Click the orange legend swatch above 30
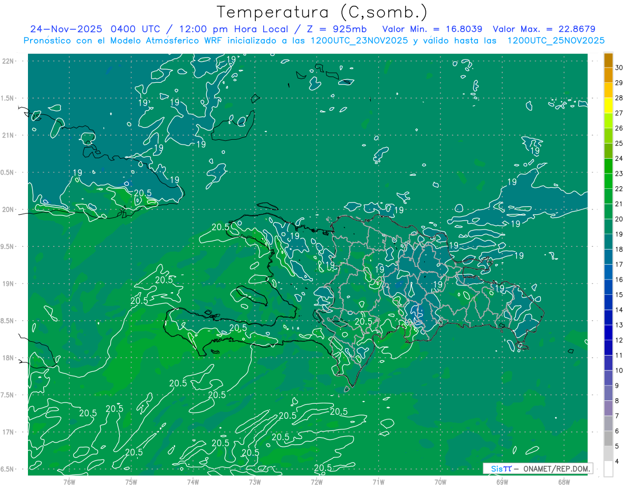Image resolution: width=633 pixels, height=489 pixels. [608, 60]
